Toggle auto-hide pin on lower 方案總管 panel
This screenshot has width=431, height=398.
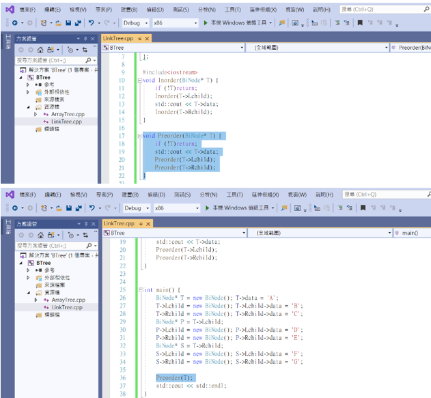coord(86,224)
